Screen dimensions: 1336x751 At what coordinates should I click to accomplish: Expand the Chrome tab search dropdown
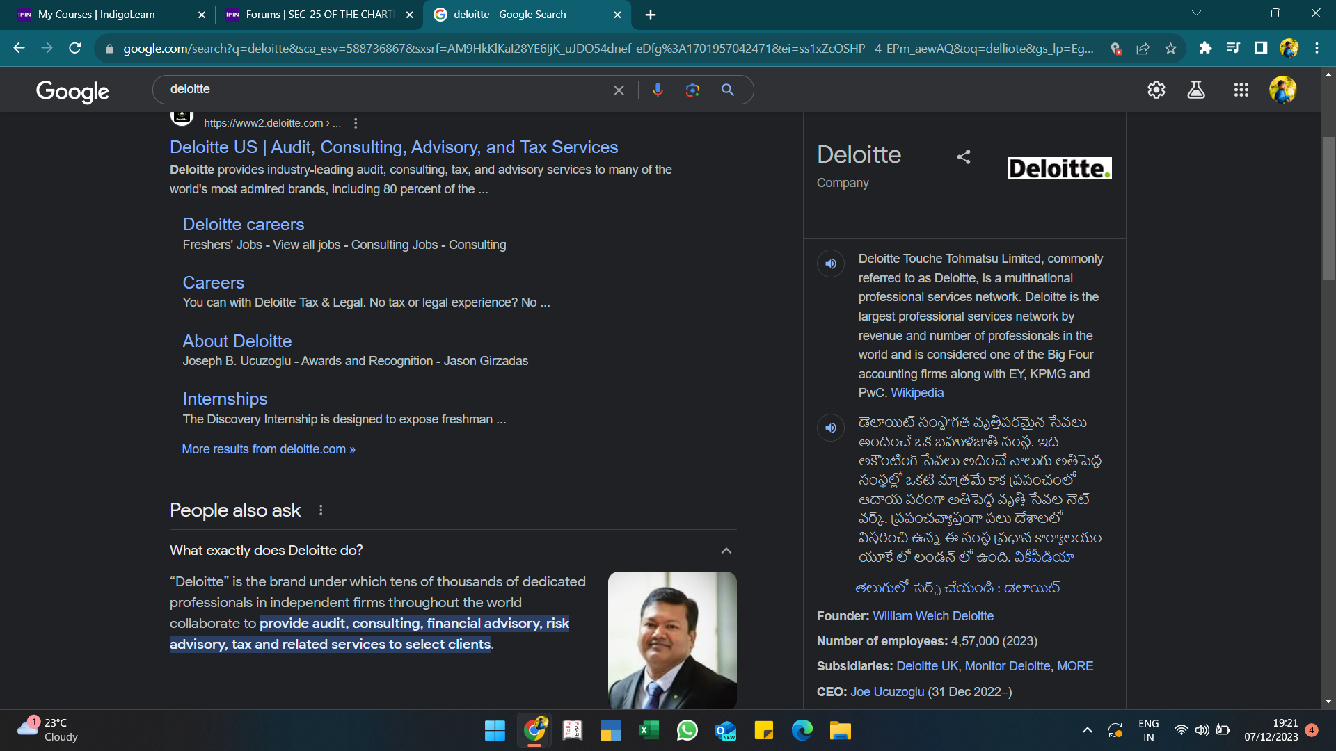tap(1196, 14)
